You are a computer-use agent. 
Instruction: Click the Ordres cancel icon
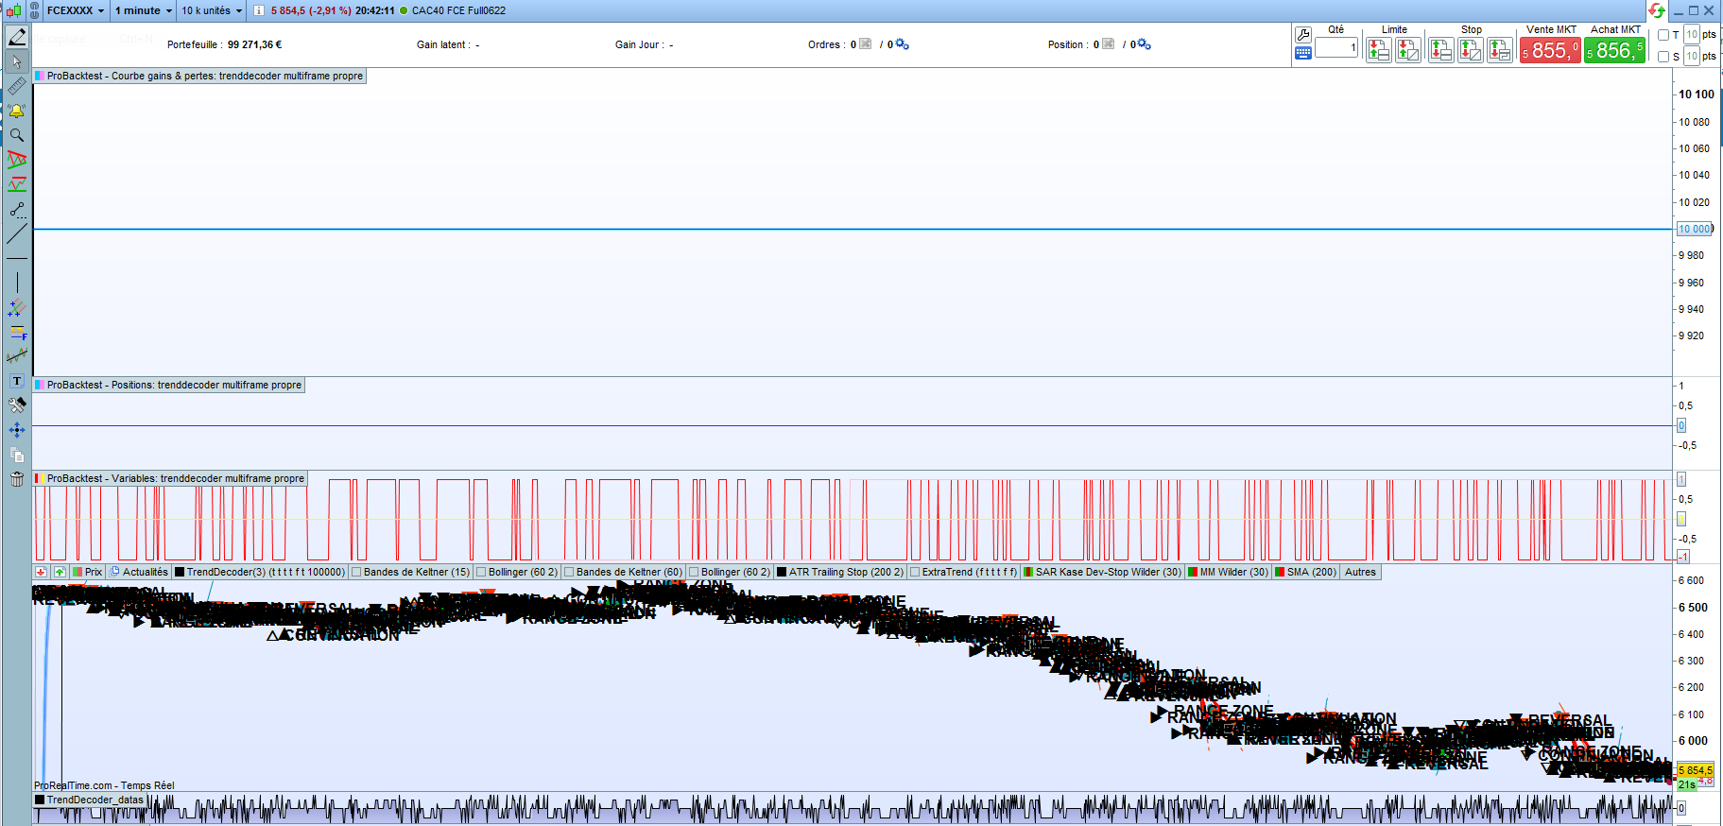pos(865,44)
